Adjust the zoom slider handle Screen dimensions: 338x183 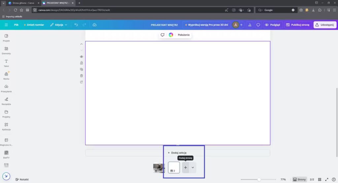[259, 179]
